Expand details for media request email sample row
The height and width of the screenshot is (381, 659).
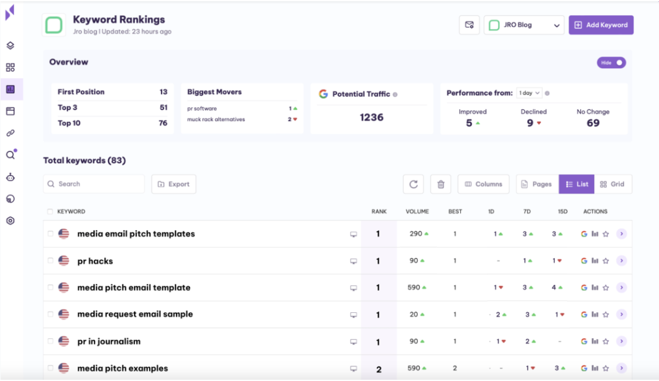[622, 314]
